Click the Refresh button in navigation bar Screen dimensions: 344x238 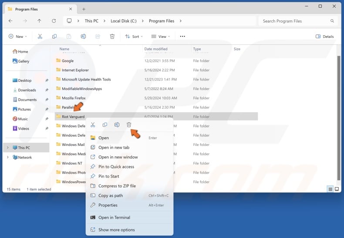click(x=54, y=21)
